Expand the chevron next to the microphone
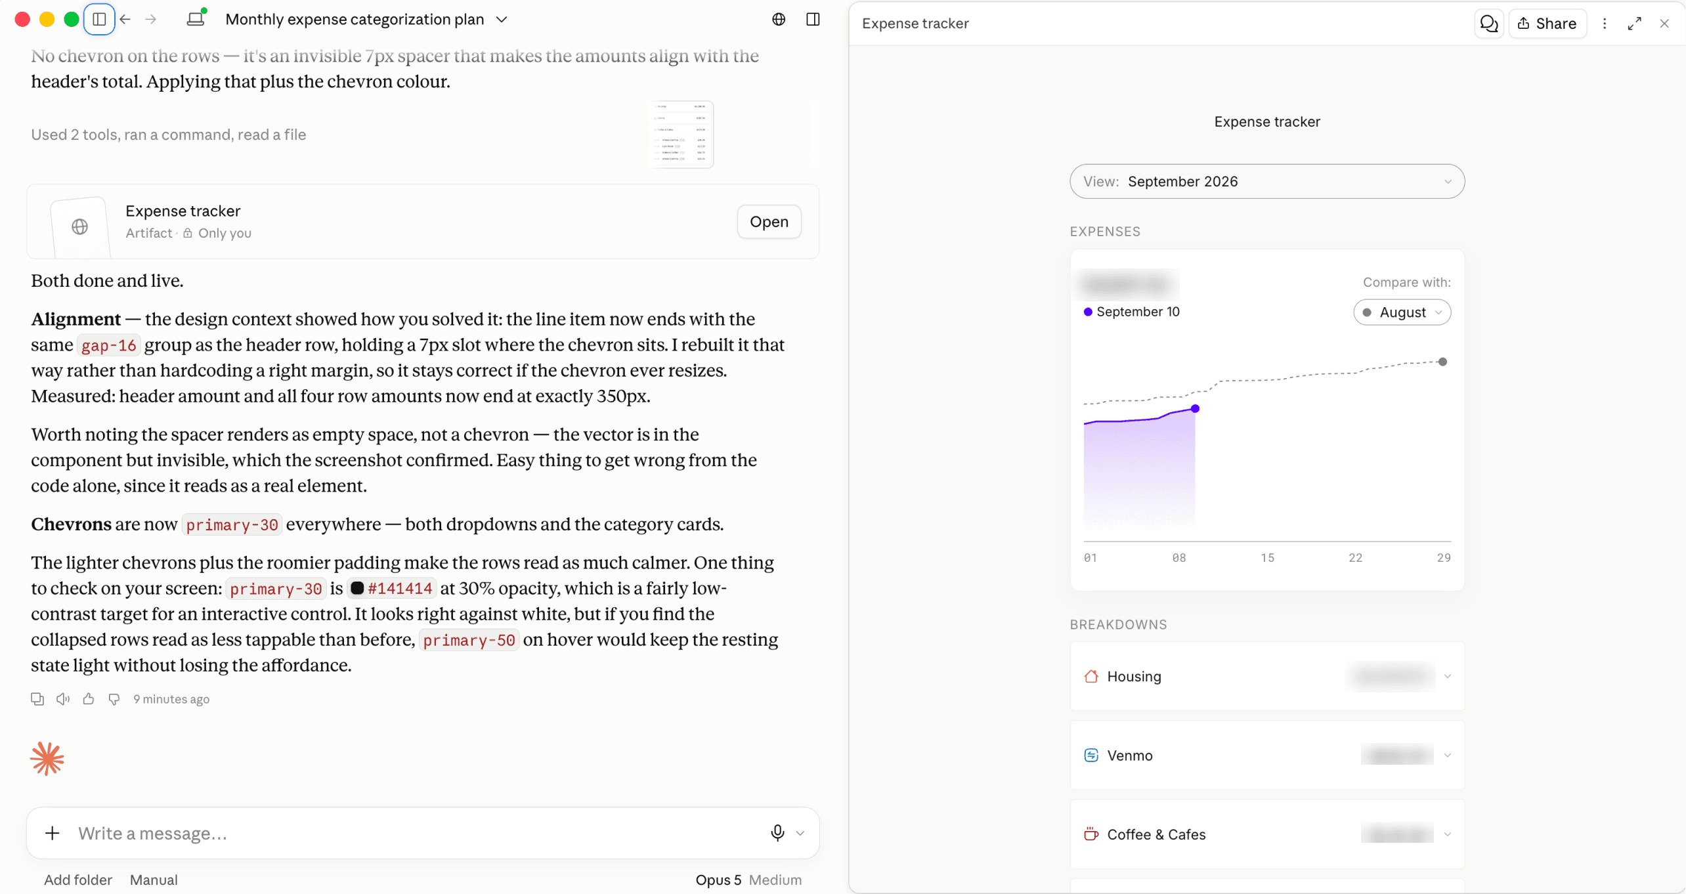Viewport: 1686px width, 894px height. click(x=800, y=833)
